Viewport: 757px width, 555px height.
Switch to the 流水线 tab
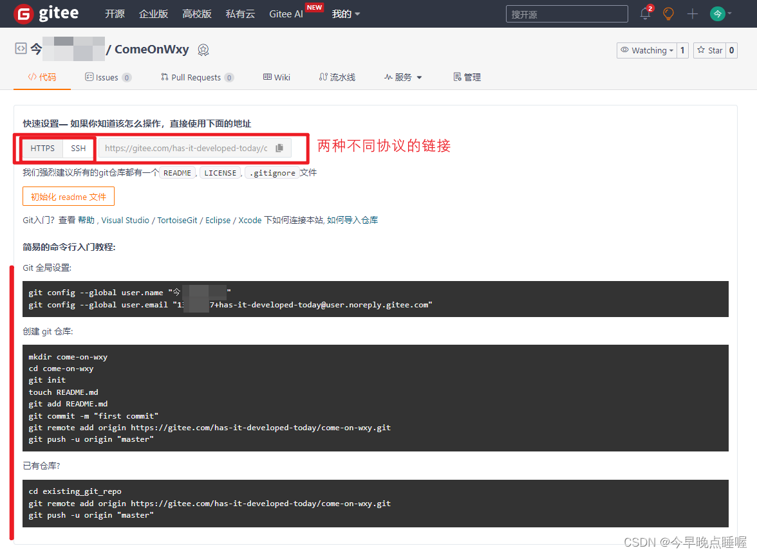337,77
